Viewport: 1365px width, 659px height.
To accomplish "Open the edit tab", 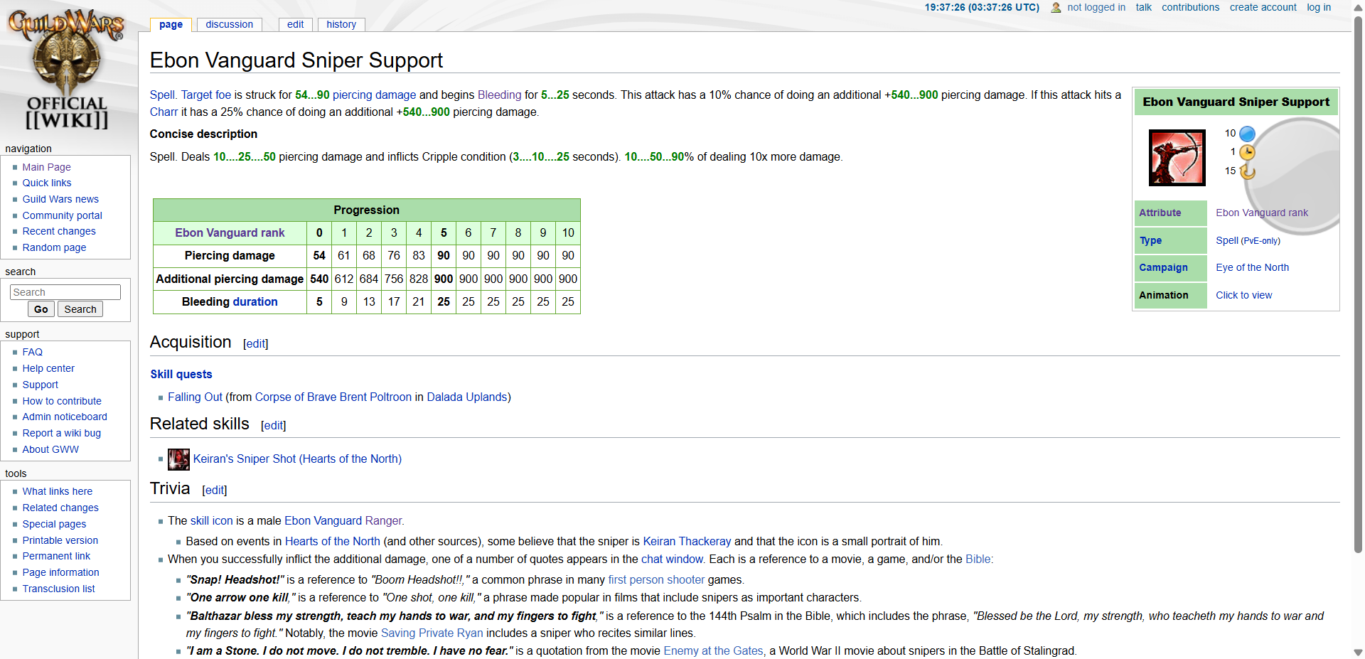I will [x=295, y=24].
